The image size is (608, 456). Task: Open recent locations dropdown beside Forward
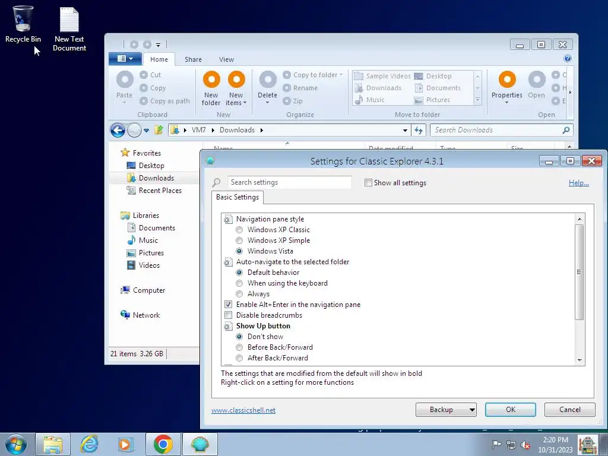pyautogui.click(x=146, y=131)
